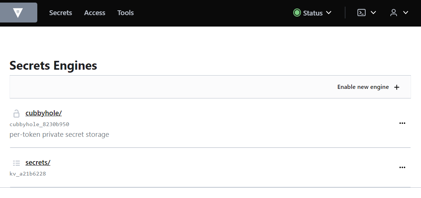Open the Secrets navigation tab

click(61, 13)
